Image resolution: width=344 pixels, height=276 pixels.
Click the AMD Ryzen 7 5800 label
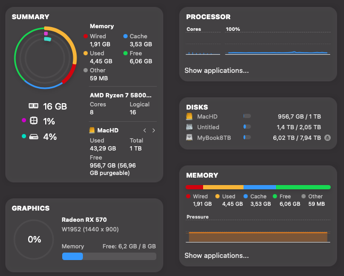pos(121,95)
